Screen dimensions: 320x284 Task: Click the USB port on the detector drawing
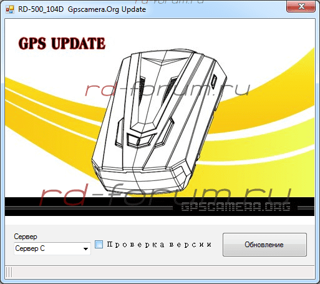(x=214, y=81)
